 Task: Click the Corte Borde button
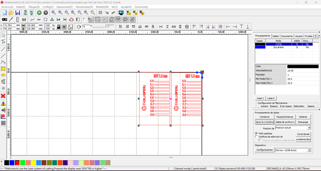[x=303, y=134]
